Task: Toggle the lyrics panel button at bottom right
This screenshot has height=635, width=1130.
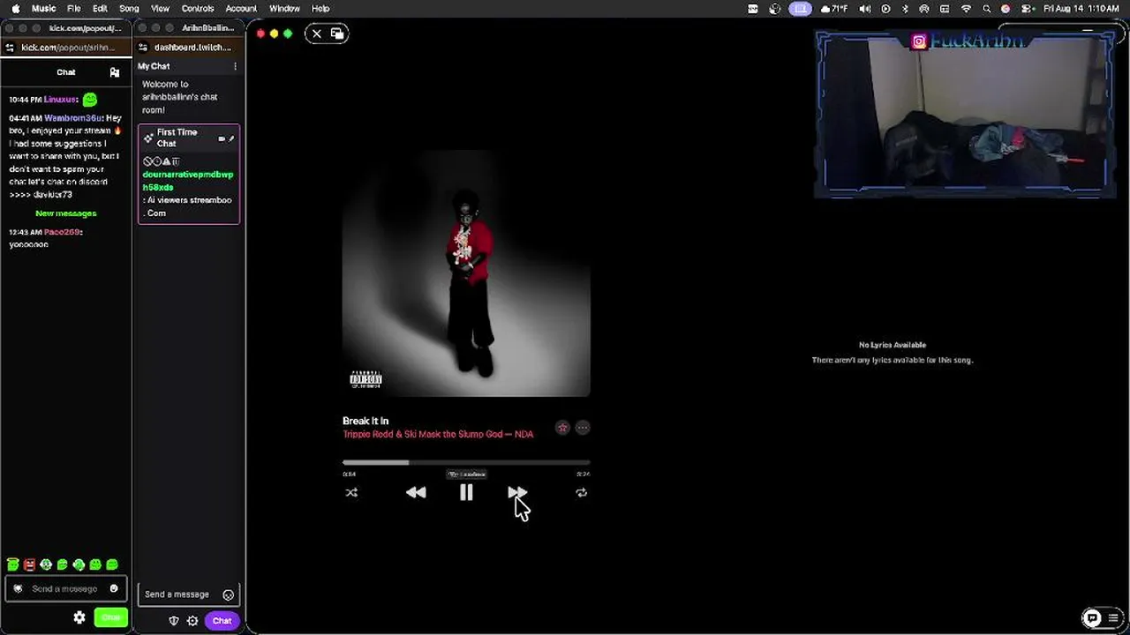Action: tap(1092, 617)
